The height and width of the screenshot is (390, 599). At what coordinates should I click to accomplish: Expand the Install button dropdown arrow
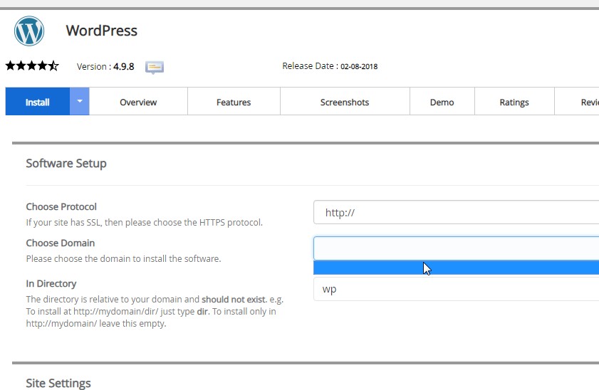[x=80, y=102]
